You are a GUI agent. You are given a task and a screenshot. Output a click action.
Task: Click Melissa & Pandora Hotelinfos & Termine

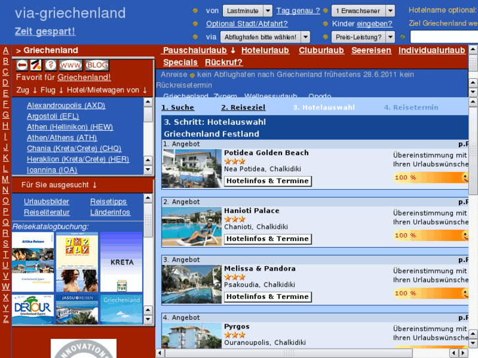click(x=268, y=297)
